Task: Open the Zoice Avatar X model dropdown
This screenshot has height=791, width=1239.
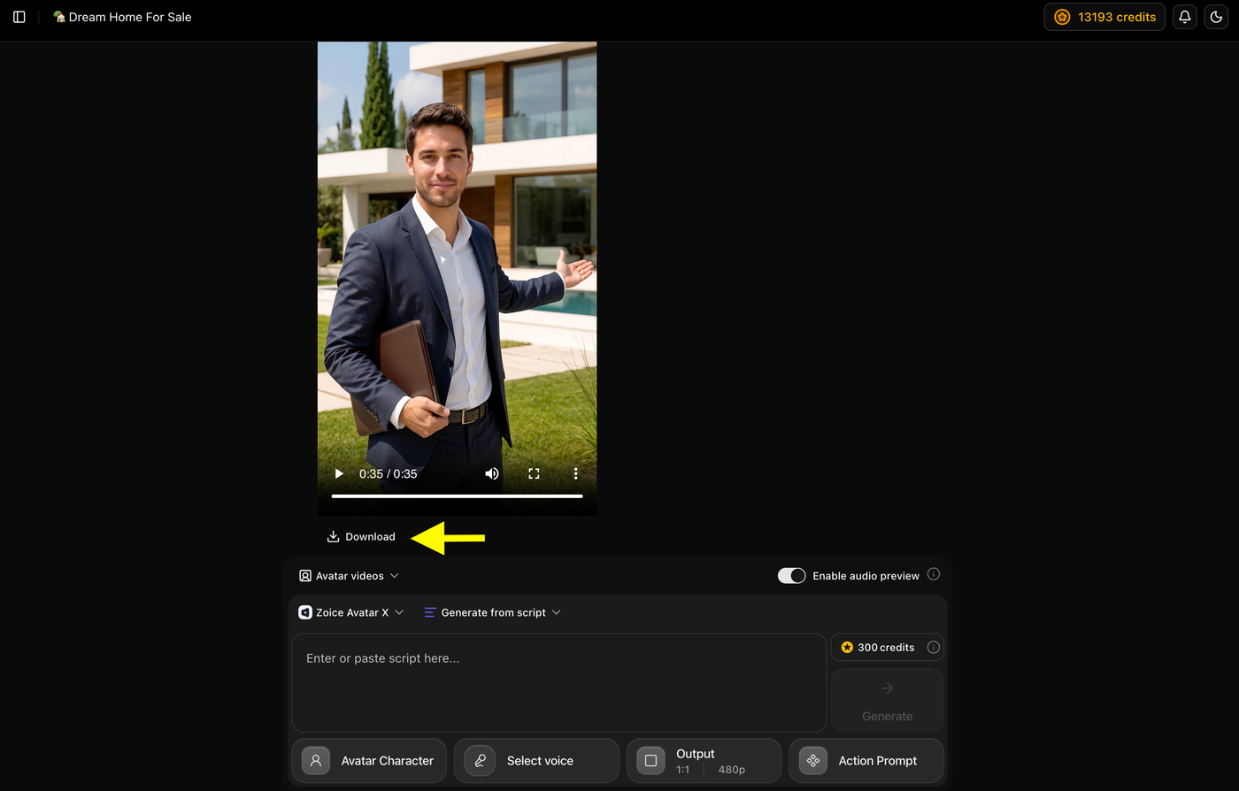Action: pos(351,612)
